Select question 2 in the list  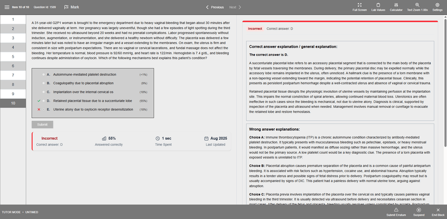13,29
